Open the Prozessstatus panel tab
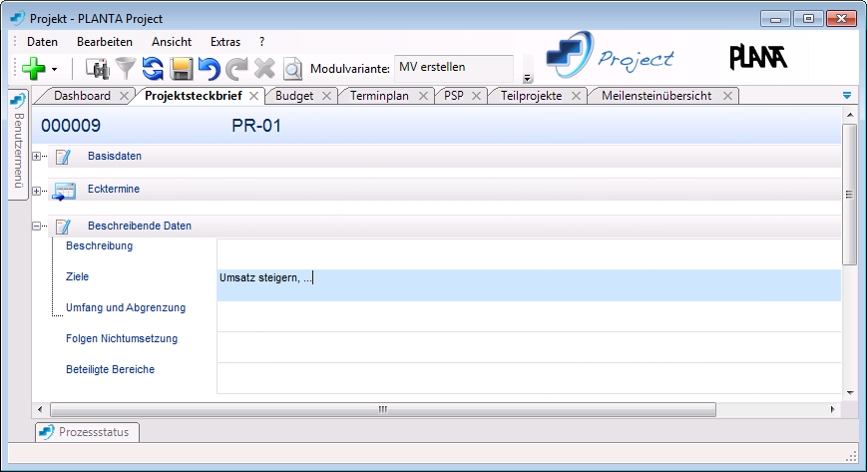The width and height of the screenshot is (867, 472). click(88, 432)
